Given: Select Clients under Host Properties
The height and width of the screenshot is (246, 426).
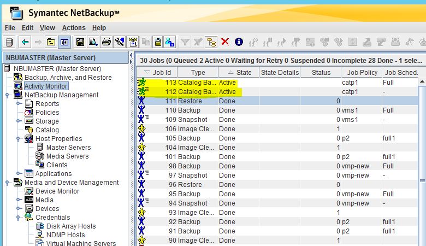Looking at the screenshot, I should point(57,165).
